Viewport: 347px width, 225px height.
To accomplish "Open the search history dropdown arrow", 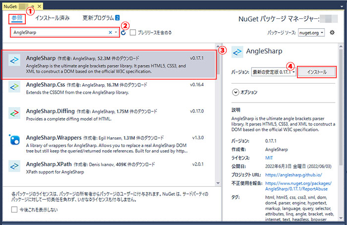I will tap(116, 33).
